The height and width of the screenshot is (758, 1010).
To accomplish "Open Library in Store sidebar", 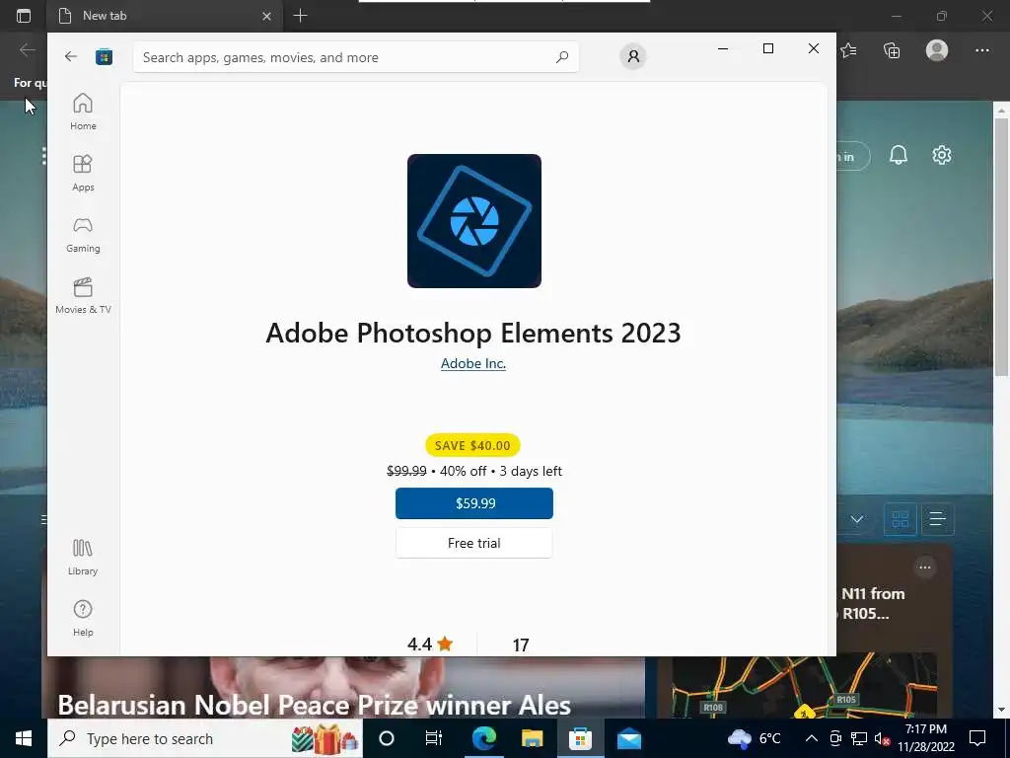I will coord(83,557).
